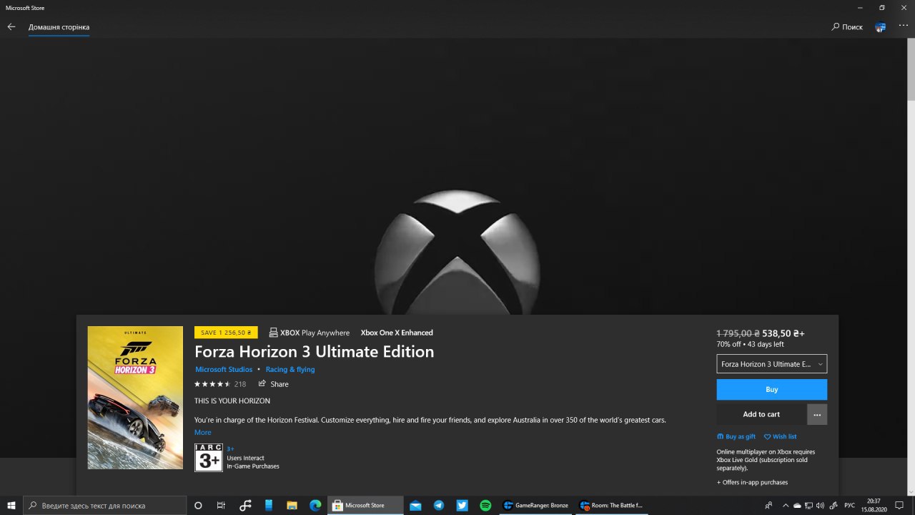Open Twitter app on taskbar

462,505
